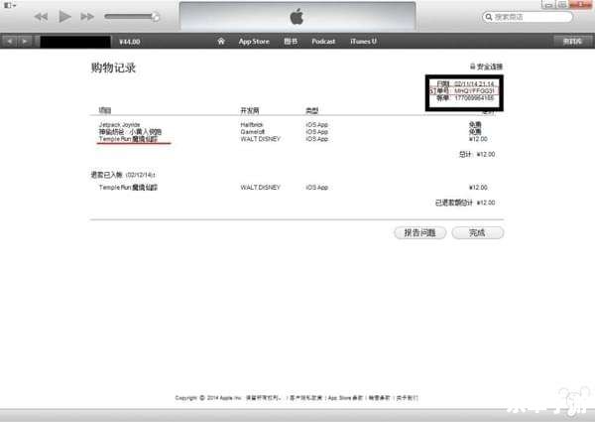This screenshot has width=595, height=422.
Task: Click the 日期 order date value
Action: (474, 83)
